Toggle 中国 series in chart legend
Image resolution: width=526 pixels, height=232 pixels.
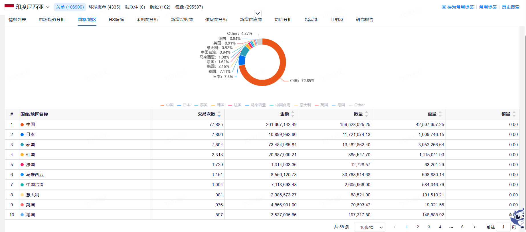[167, 105]
